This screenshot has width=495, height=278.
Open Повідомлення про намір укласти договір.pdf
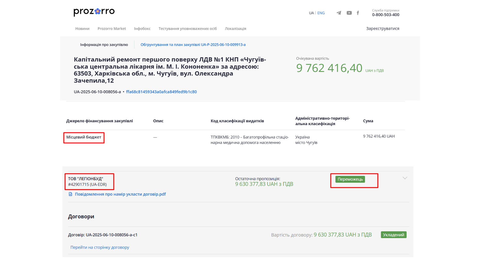click(x=120, y=194)
